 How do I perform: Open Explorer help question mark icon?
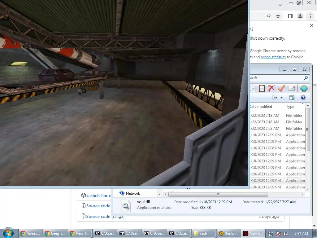point(303,98)
